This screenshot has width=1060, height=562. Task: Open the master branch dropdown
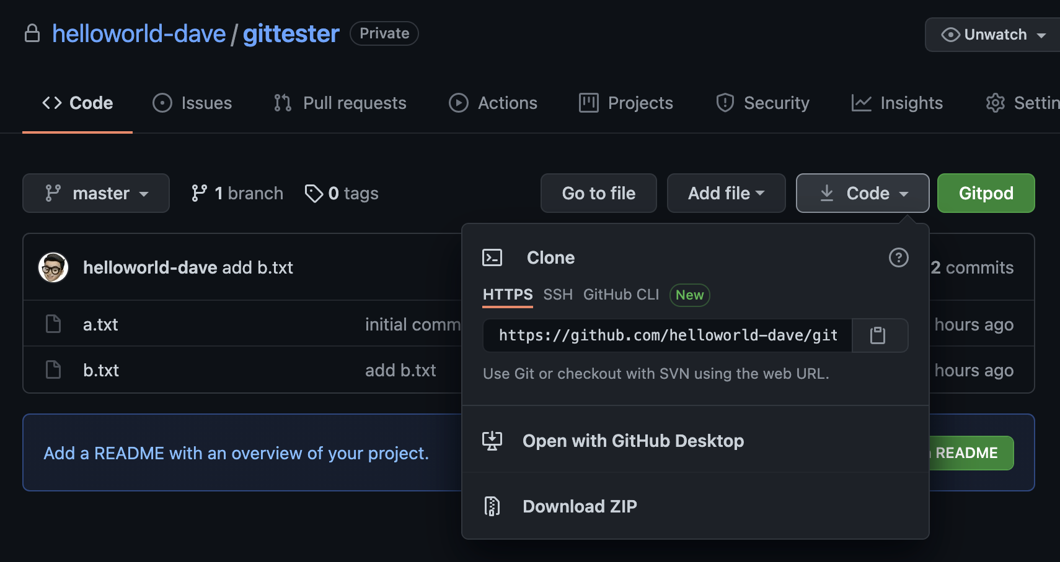[x=96, y=193]
